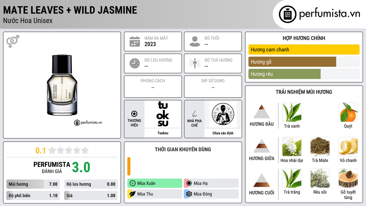Select the Rêu sồi note image
The height and width of the screenshot is (206, 366).
[320, 178]
